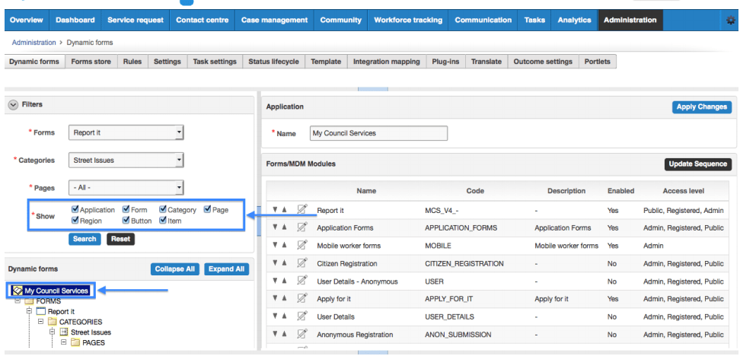The image size is (740, 356).
Task: Move Citizen Registration row up
Action: click(285, 263)
